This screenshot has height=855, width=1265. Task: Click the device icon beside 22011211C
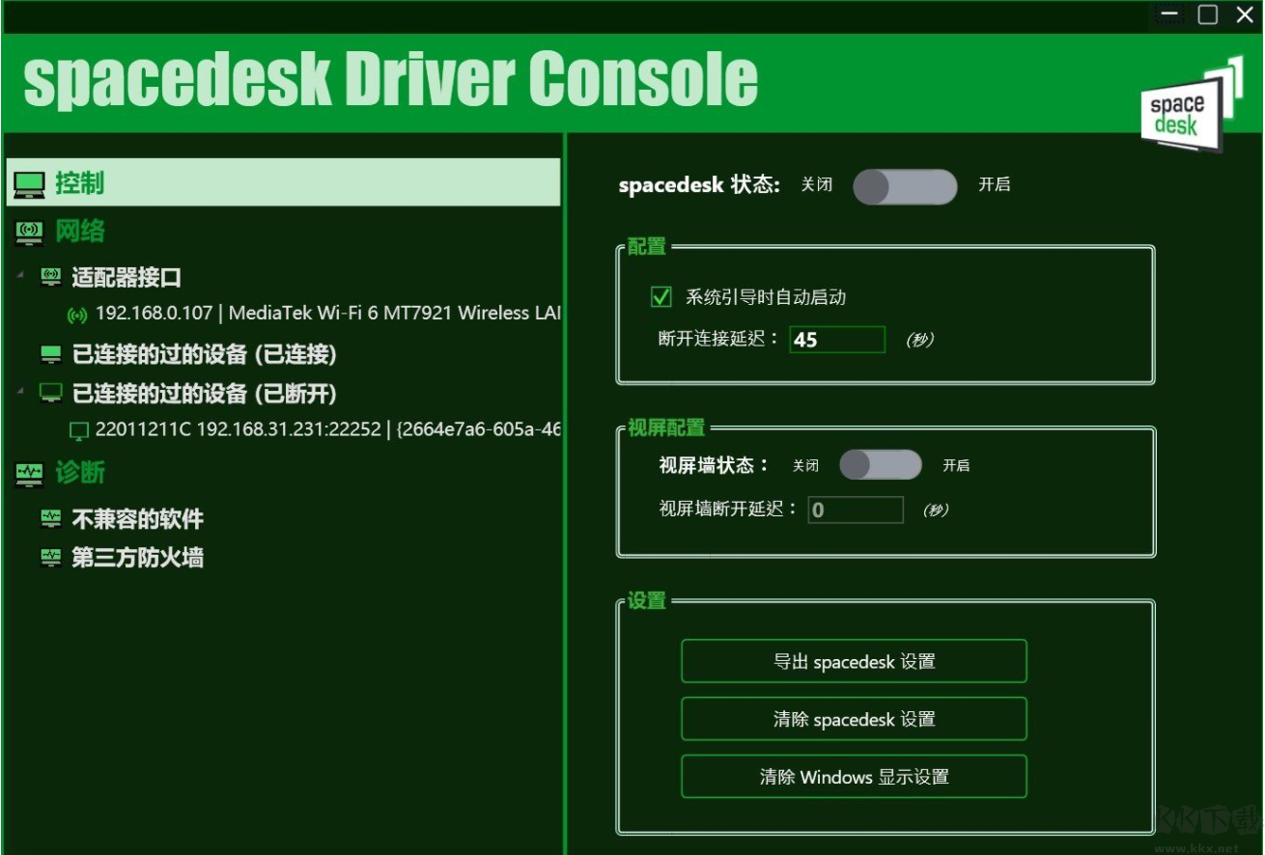click(x=79, y=430)
